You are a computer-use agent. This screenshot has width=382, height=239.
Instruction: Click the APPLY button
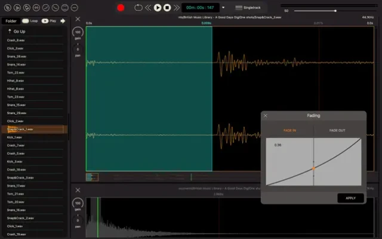click(x=350, y=198)
